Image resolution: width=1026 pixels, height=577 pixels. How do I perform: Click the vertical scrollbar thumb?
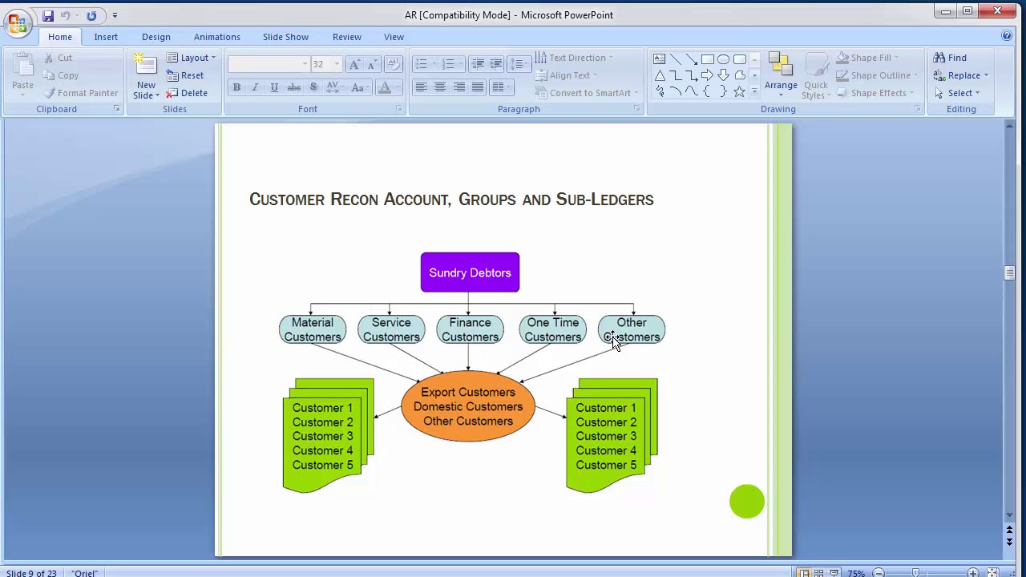pos(1009,273)
